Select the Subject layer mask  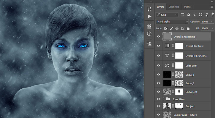pos(179,106)
